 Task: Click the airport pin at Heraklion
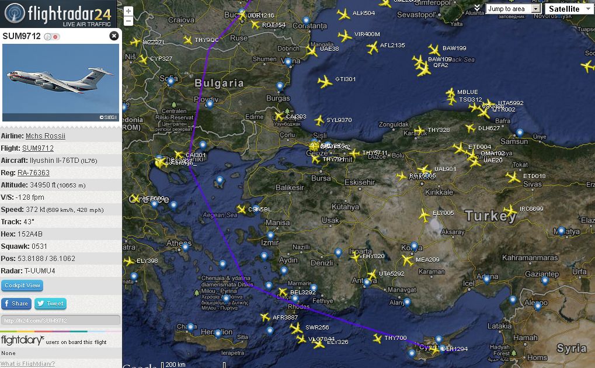(217, 334)
